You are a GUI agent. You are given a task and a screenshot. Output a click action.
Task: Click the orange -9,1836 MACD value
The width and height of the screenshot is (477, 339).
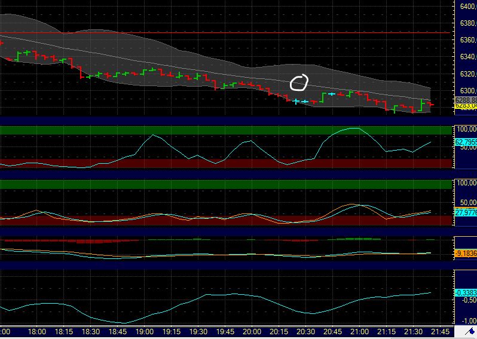tap(466, 253)
